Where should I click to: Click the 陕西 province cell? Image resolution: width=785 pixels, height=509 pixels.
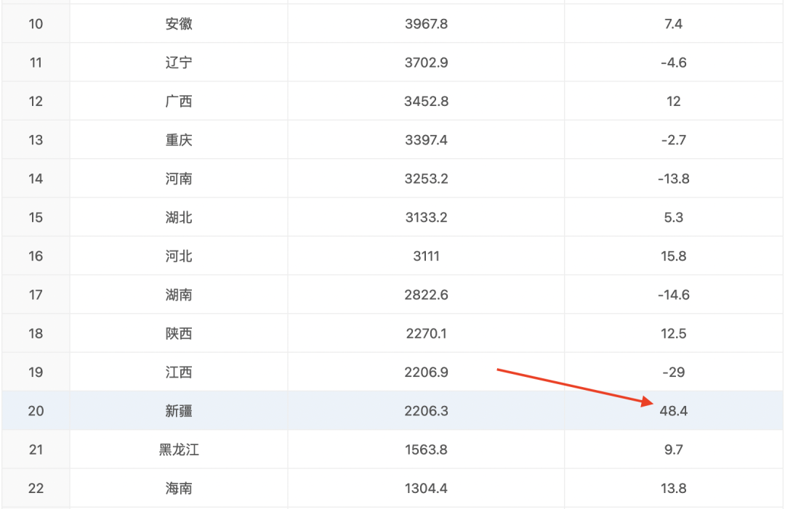(179, 333)
